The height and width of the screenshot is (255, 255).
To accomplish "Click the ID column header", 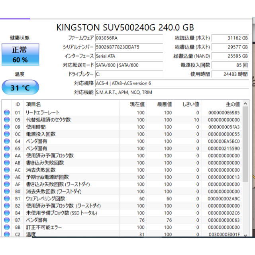I will (x=18, y=104).
